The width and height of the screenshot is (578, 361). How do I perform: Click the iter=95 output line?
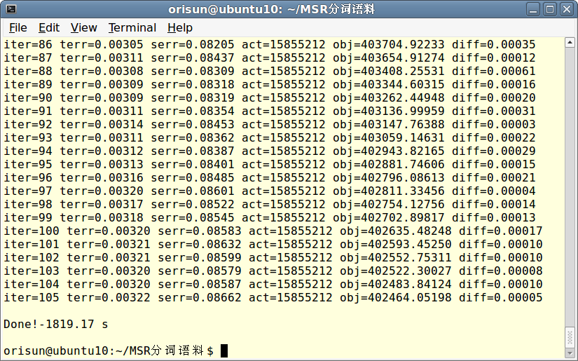[x=270, y=164]
